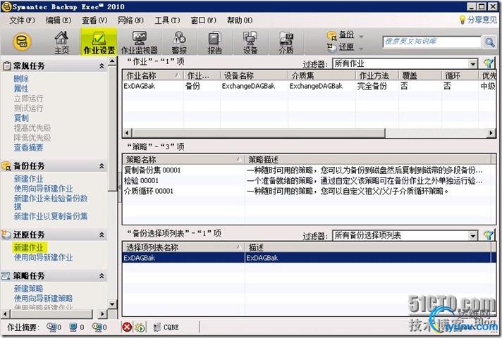Viewport: 502px width, 338px height.
Task: Open the 设备 devices view
Action: click(x=250, y=42)
